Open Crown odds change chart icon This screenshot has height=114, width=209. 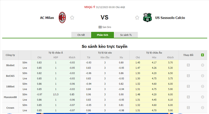pyautogui.click(x=188, y=107)
